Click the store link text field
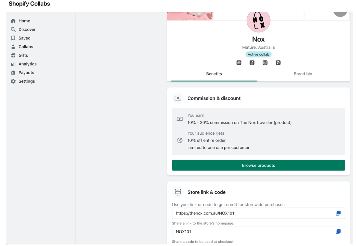Screen dimensions: 356x246 point(251,213)
